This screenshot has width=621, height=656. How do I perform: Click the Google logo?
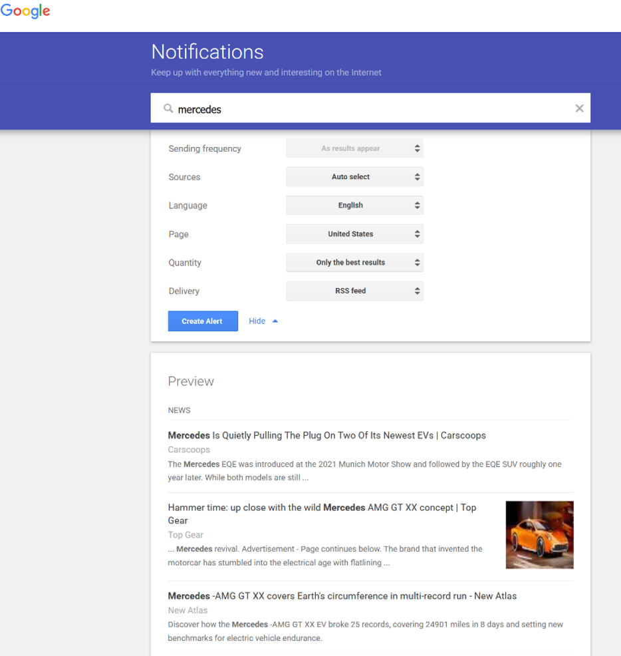click(x=25, y=11)
